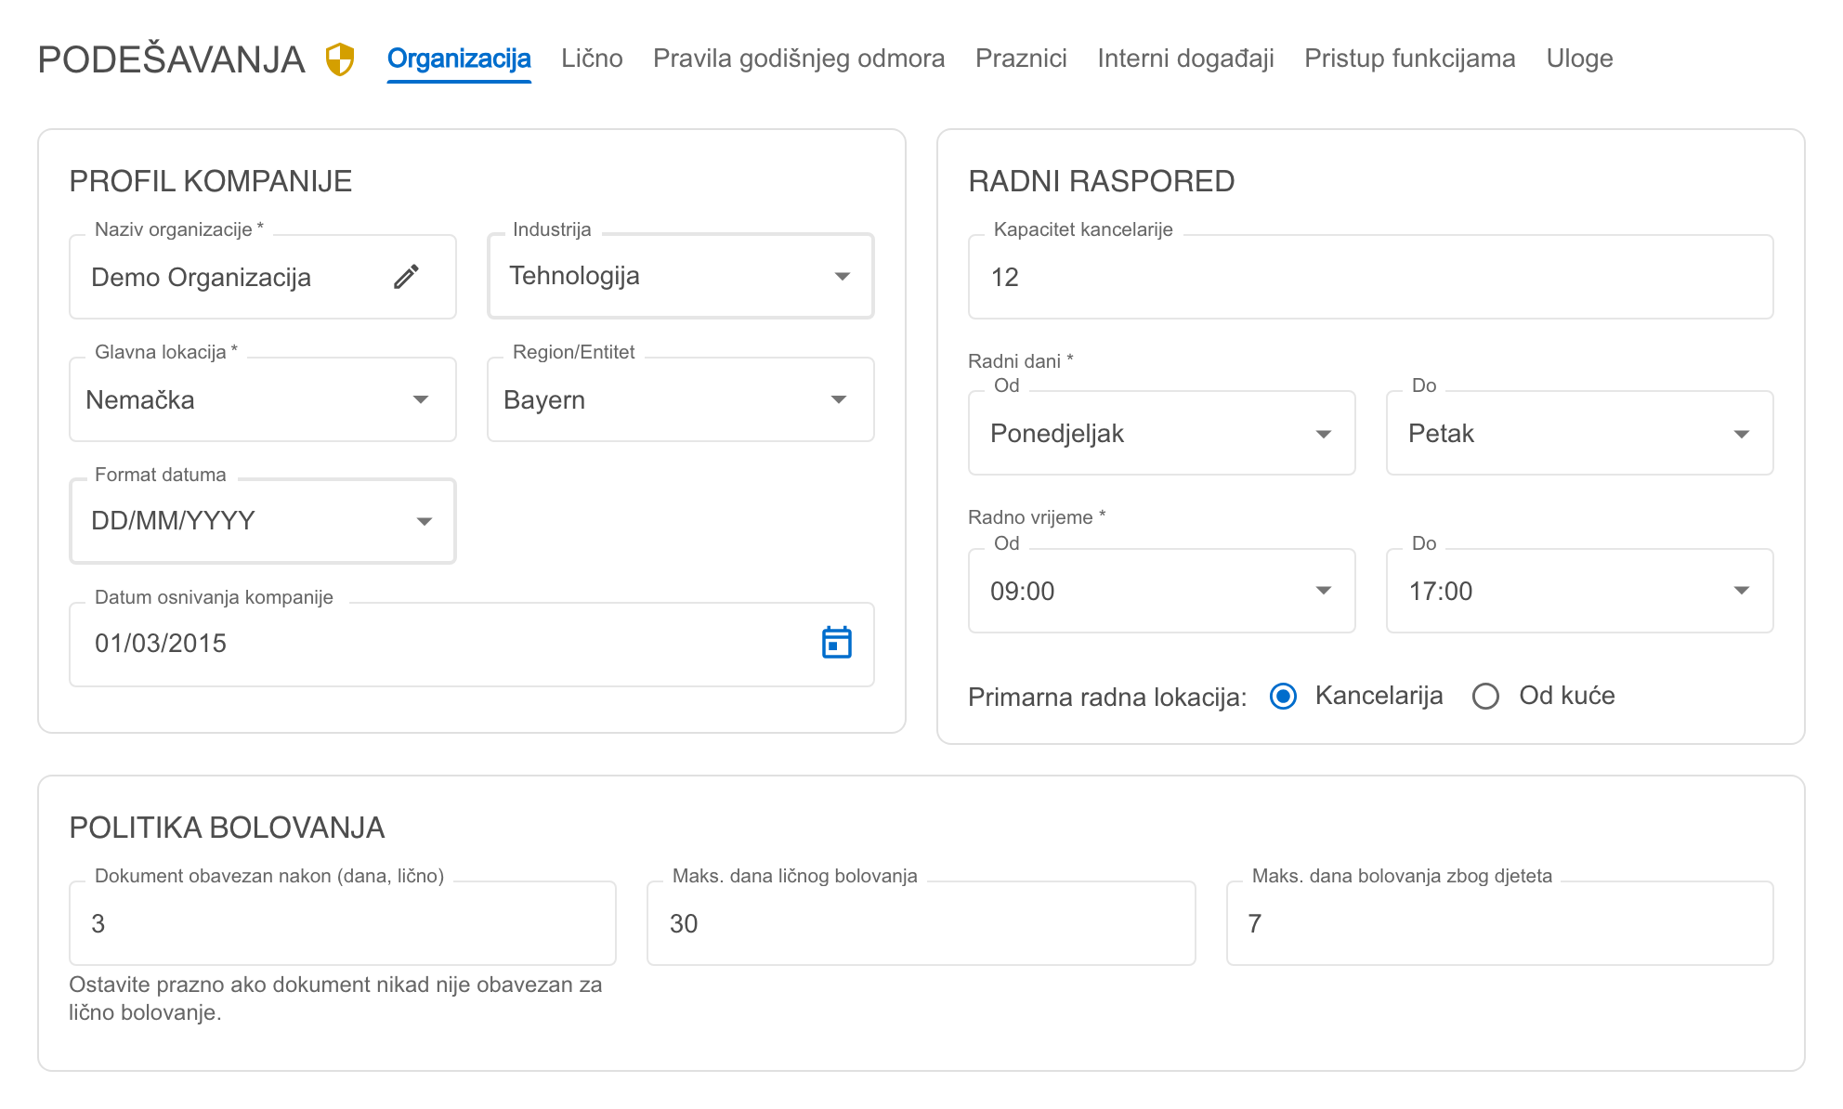Switch to the Uloge tab
The image size is (1843, 1109).
pos(1579,59)
